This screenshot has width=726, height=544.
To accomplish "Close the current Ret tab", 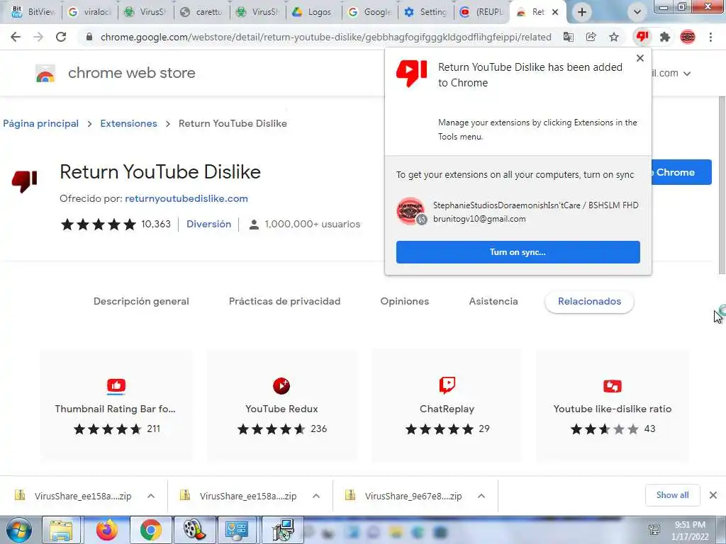I will tap(555, 13).
